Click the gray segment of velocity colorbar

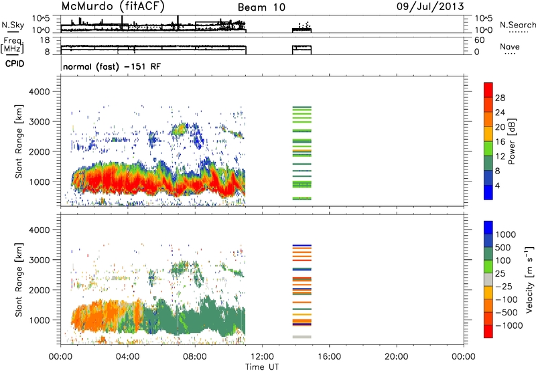(488, 279)
